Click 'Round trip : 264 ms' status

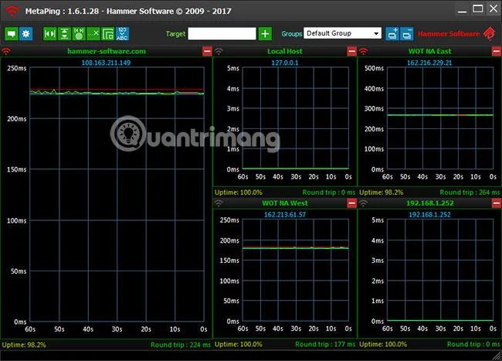[x=470, y=192]
